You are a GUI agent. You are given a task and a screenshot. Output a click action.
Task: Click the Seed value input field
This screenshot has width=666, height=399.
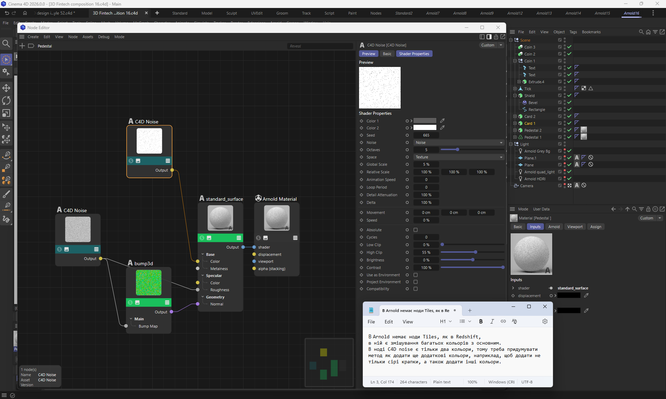[426, 135]
